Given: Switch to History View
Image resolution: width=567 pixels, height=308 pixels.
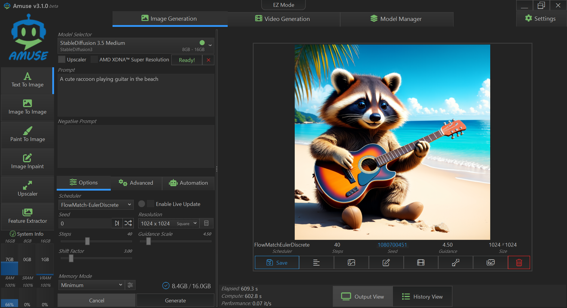Looking at the screenshot, I should pyautogui.click(x=422, y=296).
